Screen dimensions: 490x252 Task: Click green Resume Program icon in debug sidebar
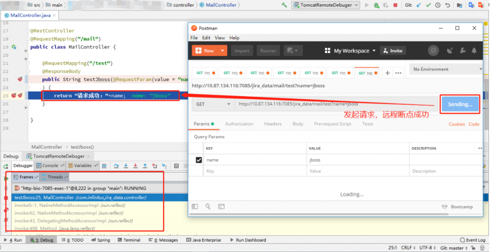point(6,178)
